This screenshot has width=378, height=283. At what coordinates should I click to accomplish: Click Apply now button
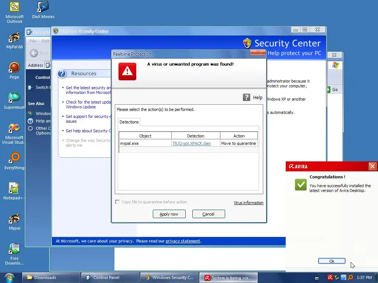coord(169,214)
